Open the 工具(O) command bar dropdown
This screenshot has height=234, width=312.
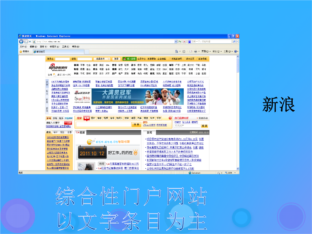click(x=228, y=51)
